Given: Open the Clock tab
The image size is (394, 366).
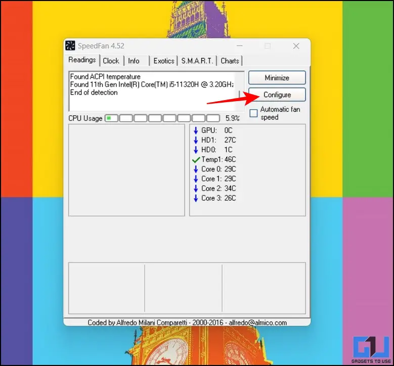Looking at the screenshot, I should (111, 61).
